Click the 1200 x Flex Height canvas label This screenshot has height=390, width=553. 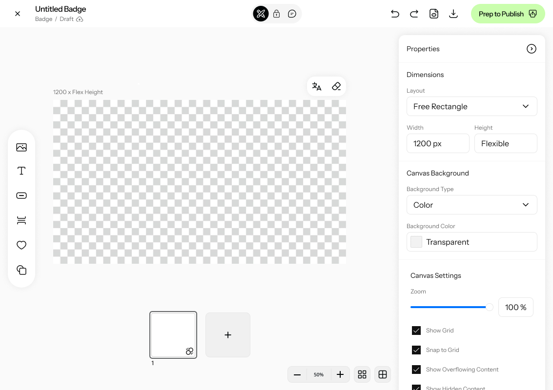[x=78, y=92]
